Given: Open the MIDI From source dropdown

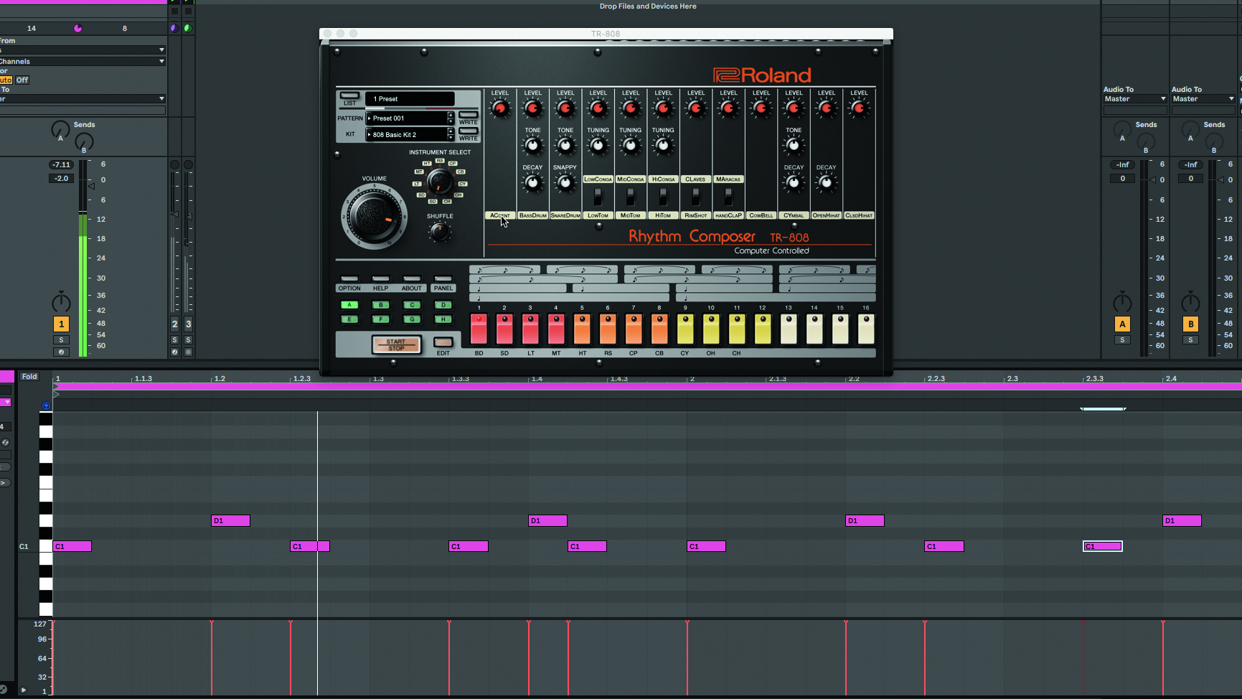Looking at the screenshot, I should coord(83,50).
